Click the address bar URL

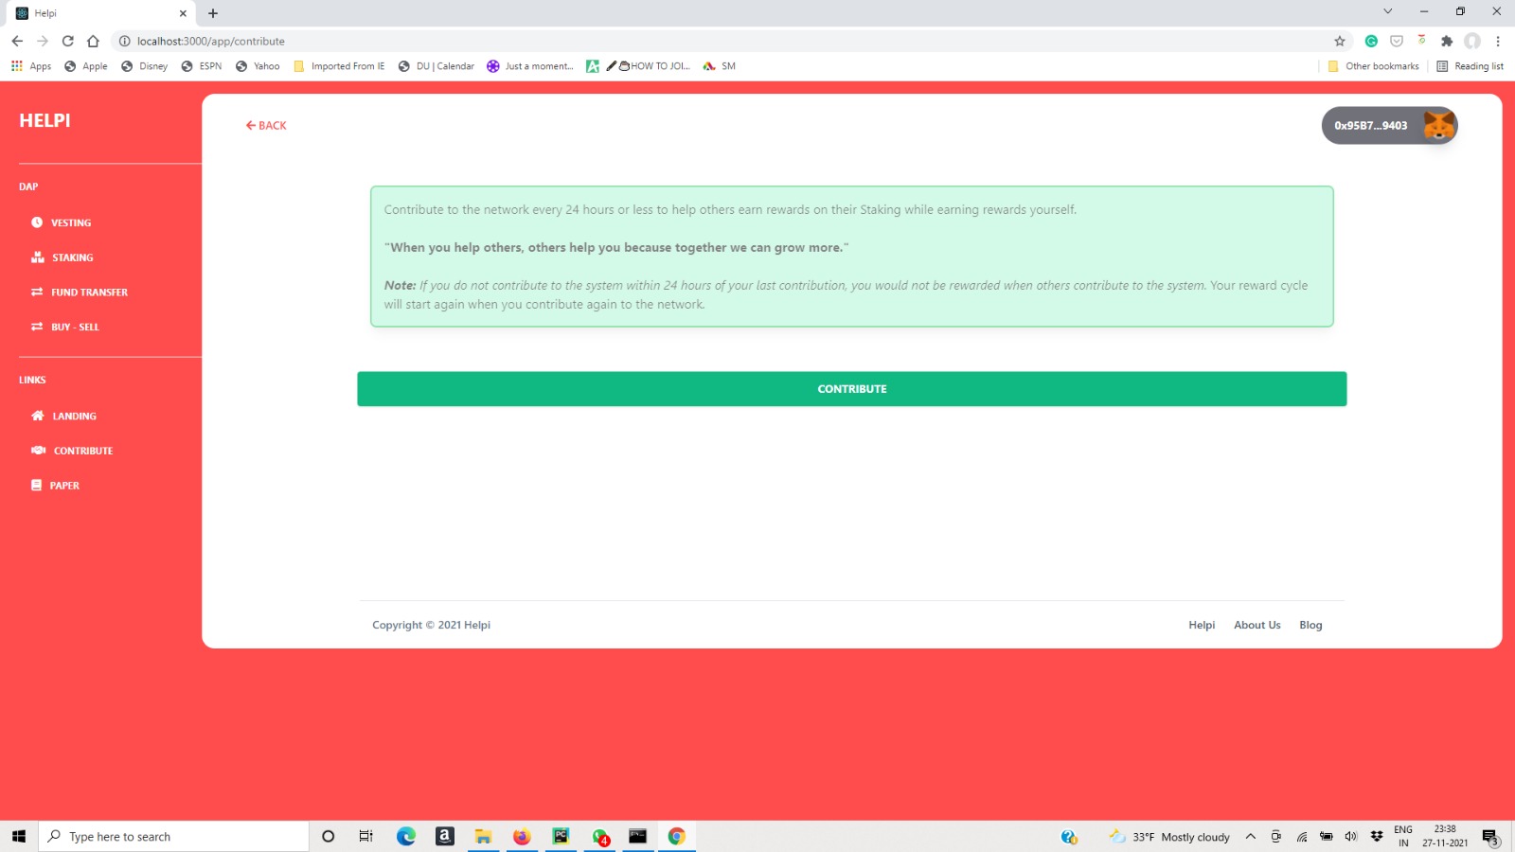click(211, 41)
